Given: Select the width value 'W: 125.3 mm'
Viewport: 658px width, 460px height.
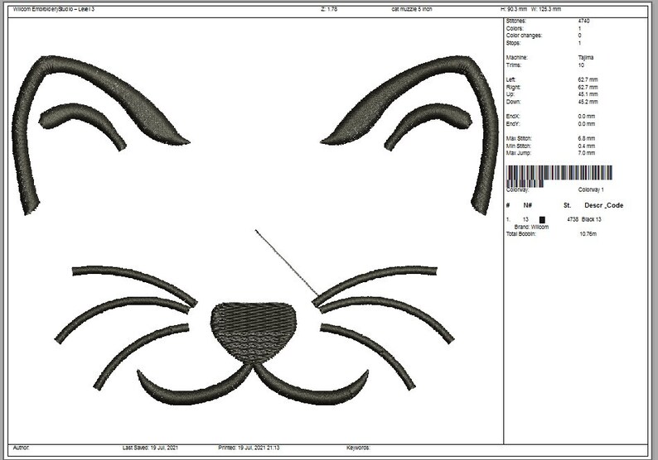Looking at the screenshot, I should point(546,9).
